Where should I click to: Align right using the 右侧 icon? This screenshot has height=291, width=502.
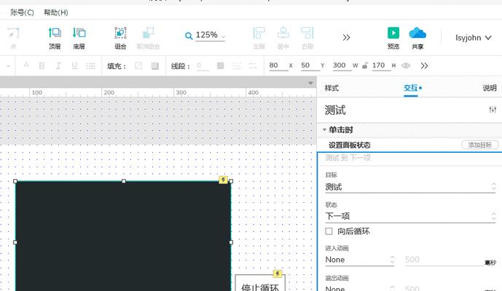coord(307,33)
